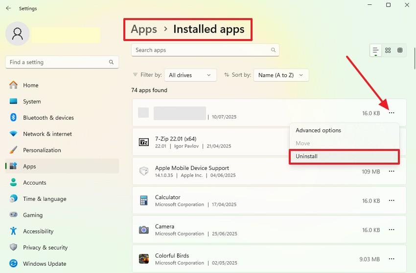The height and width of the screenshot is (273, 416).
Task: Click the 9.03 MB size value
Action: click(370, 259)
